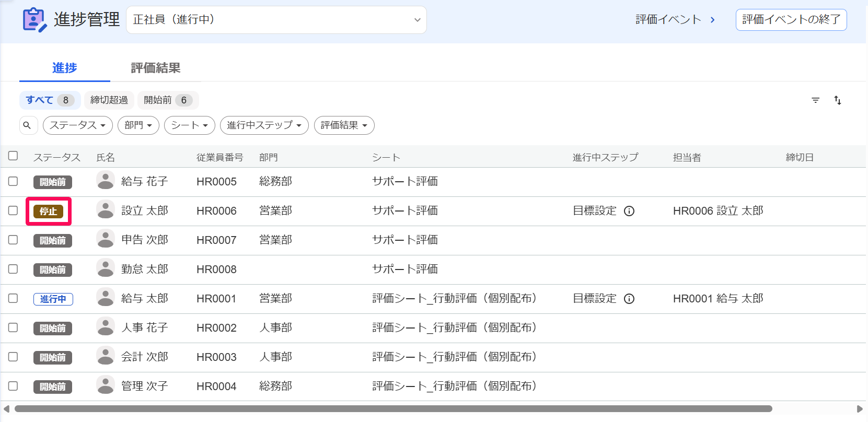Click the filter lines icon
The width and height of the screenshot is (868, 422).
pyautogui.click(x=815, y=100)
